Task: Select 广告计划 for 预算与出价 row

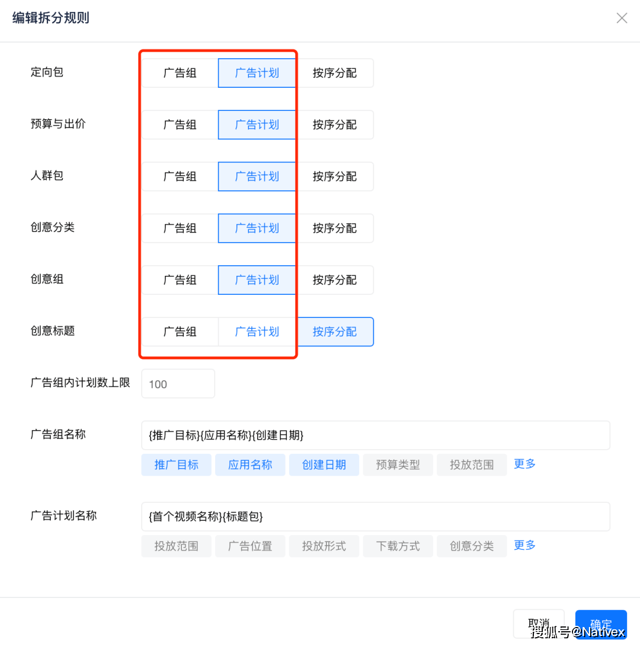Action: (257, 125)
